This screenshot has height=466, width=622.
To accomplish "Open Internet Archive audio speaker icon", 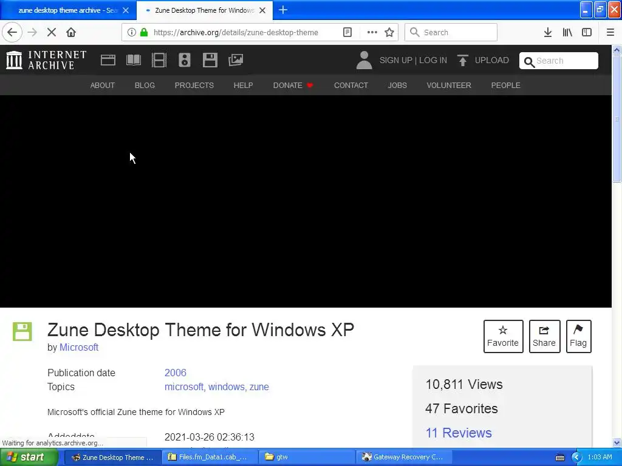I will click(x=185, y=60).
